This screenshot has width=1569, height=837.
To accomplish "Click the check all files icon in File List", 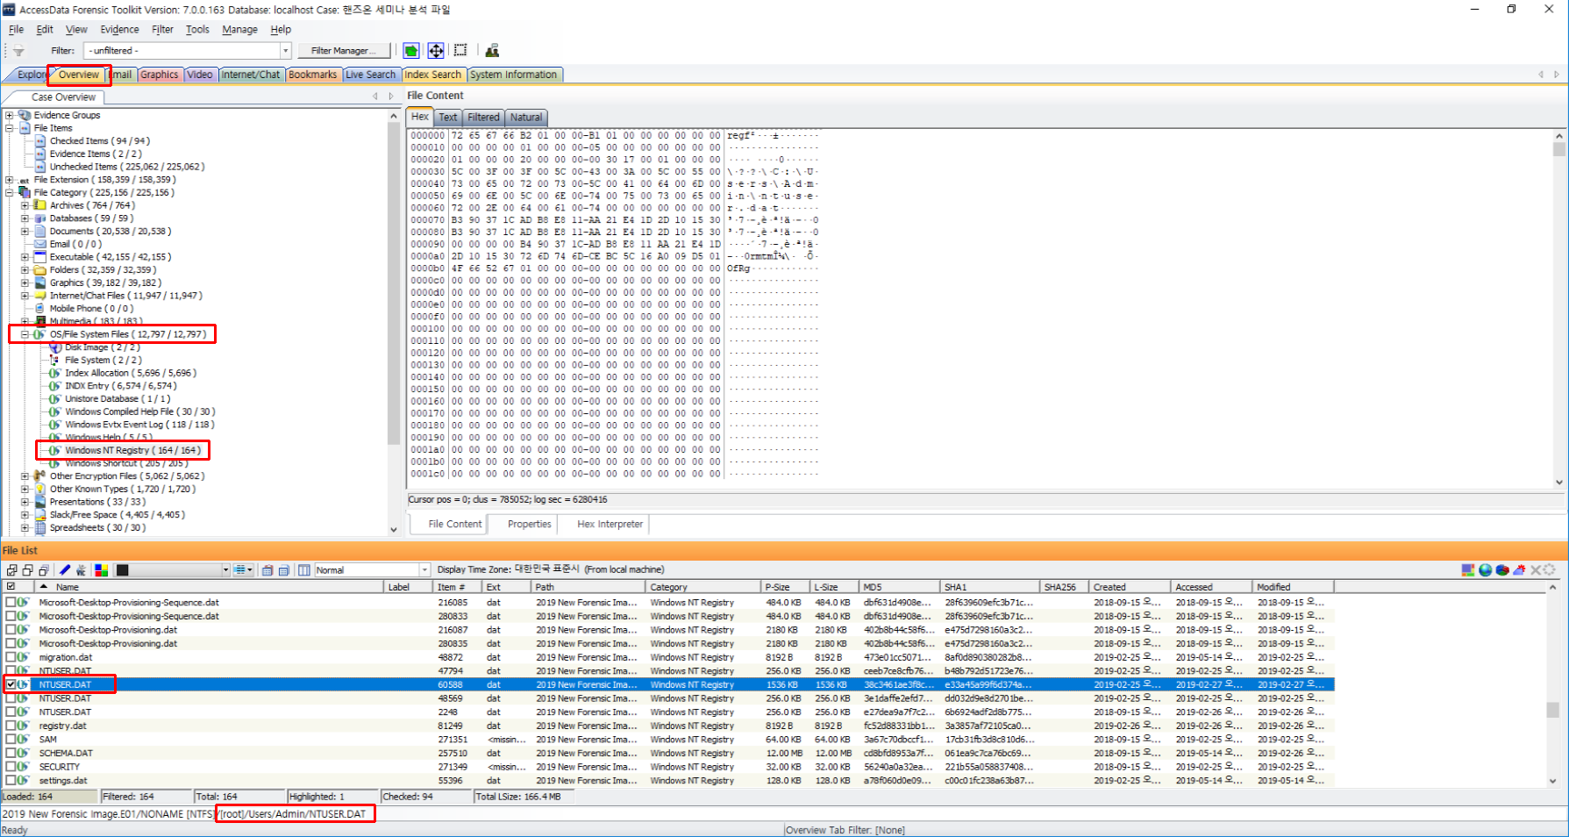I will tap(11, 570).
